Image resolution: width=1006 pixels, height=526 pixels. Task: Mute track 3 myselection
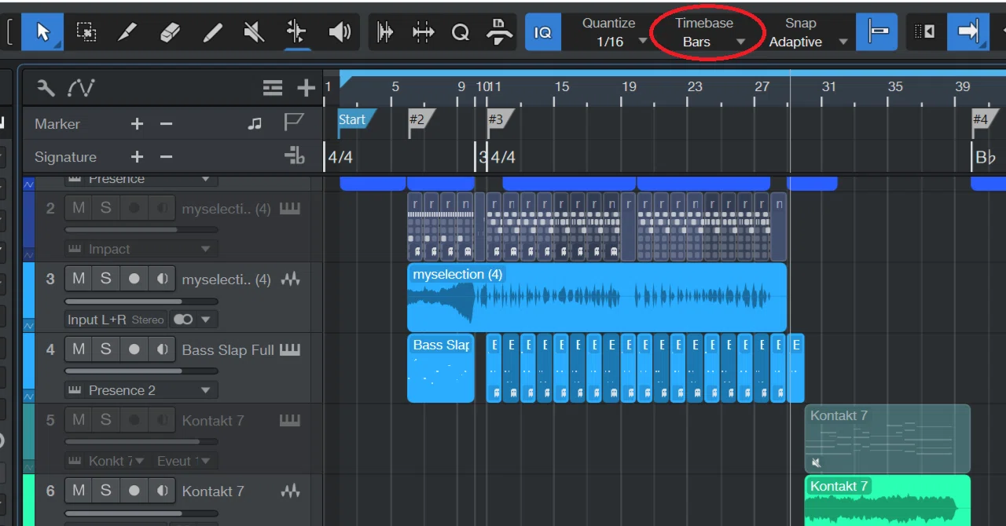click(x=79, y=279)
